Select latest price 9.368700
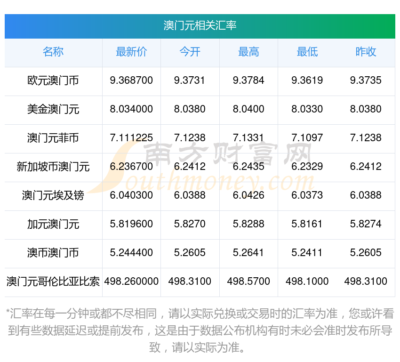This screenshot has width=400, height=362. [131, 80]
